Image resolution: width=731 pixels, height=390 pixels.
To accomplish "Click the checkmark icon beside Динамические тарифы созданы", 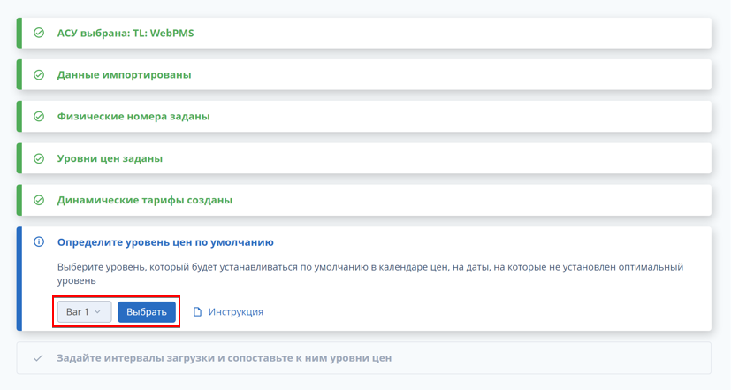I will click(39, 200).
